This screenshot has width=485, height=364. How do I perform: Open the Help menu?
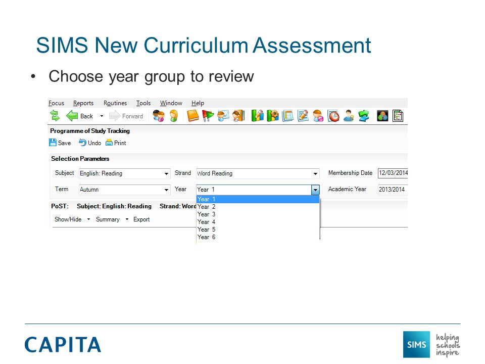click(x=198, y=103)
